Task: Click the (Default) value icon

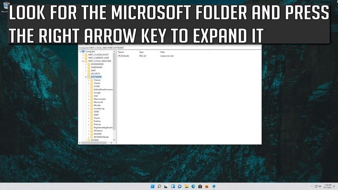Action: tap(119, 56)
